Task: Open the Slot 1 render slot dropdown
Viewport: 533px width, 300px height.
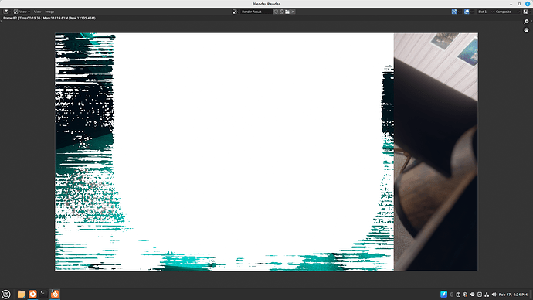Action: (x=485, y=12)
